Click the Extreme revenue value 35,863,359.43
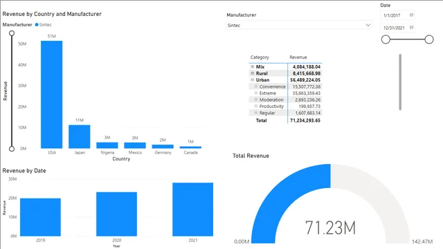This screenshot has height=249, width=443. click(x=306, y=93)
